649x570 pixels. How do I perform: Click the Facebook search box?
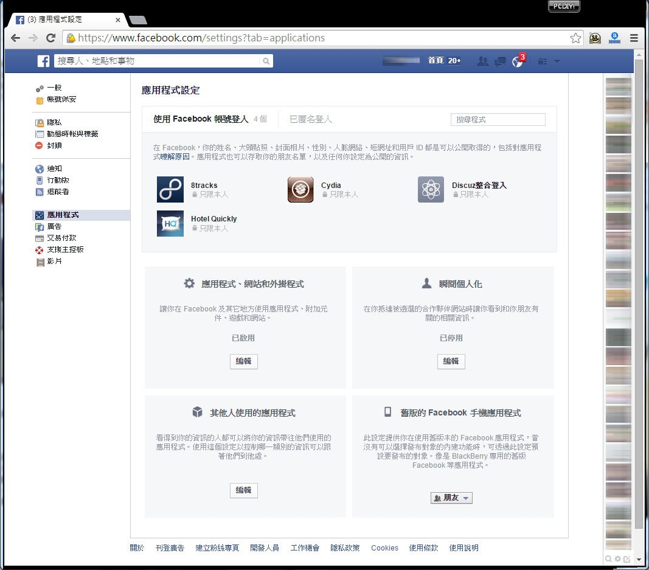point(158,61)
